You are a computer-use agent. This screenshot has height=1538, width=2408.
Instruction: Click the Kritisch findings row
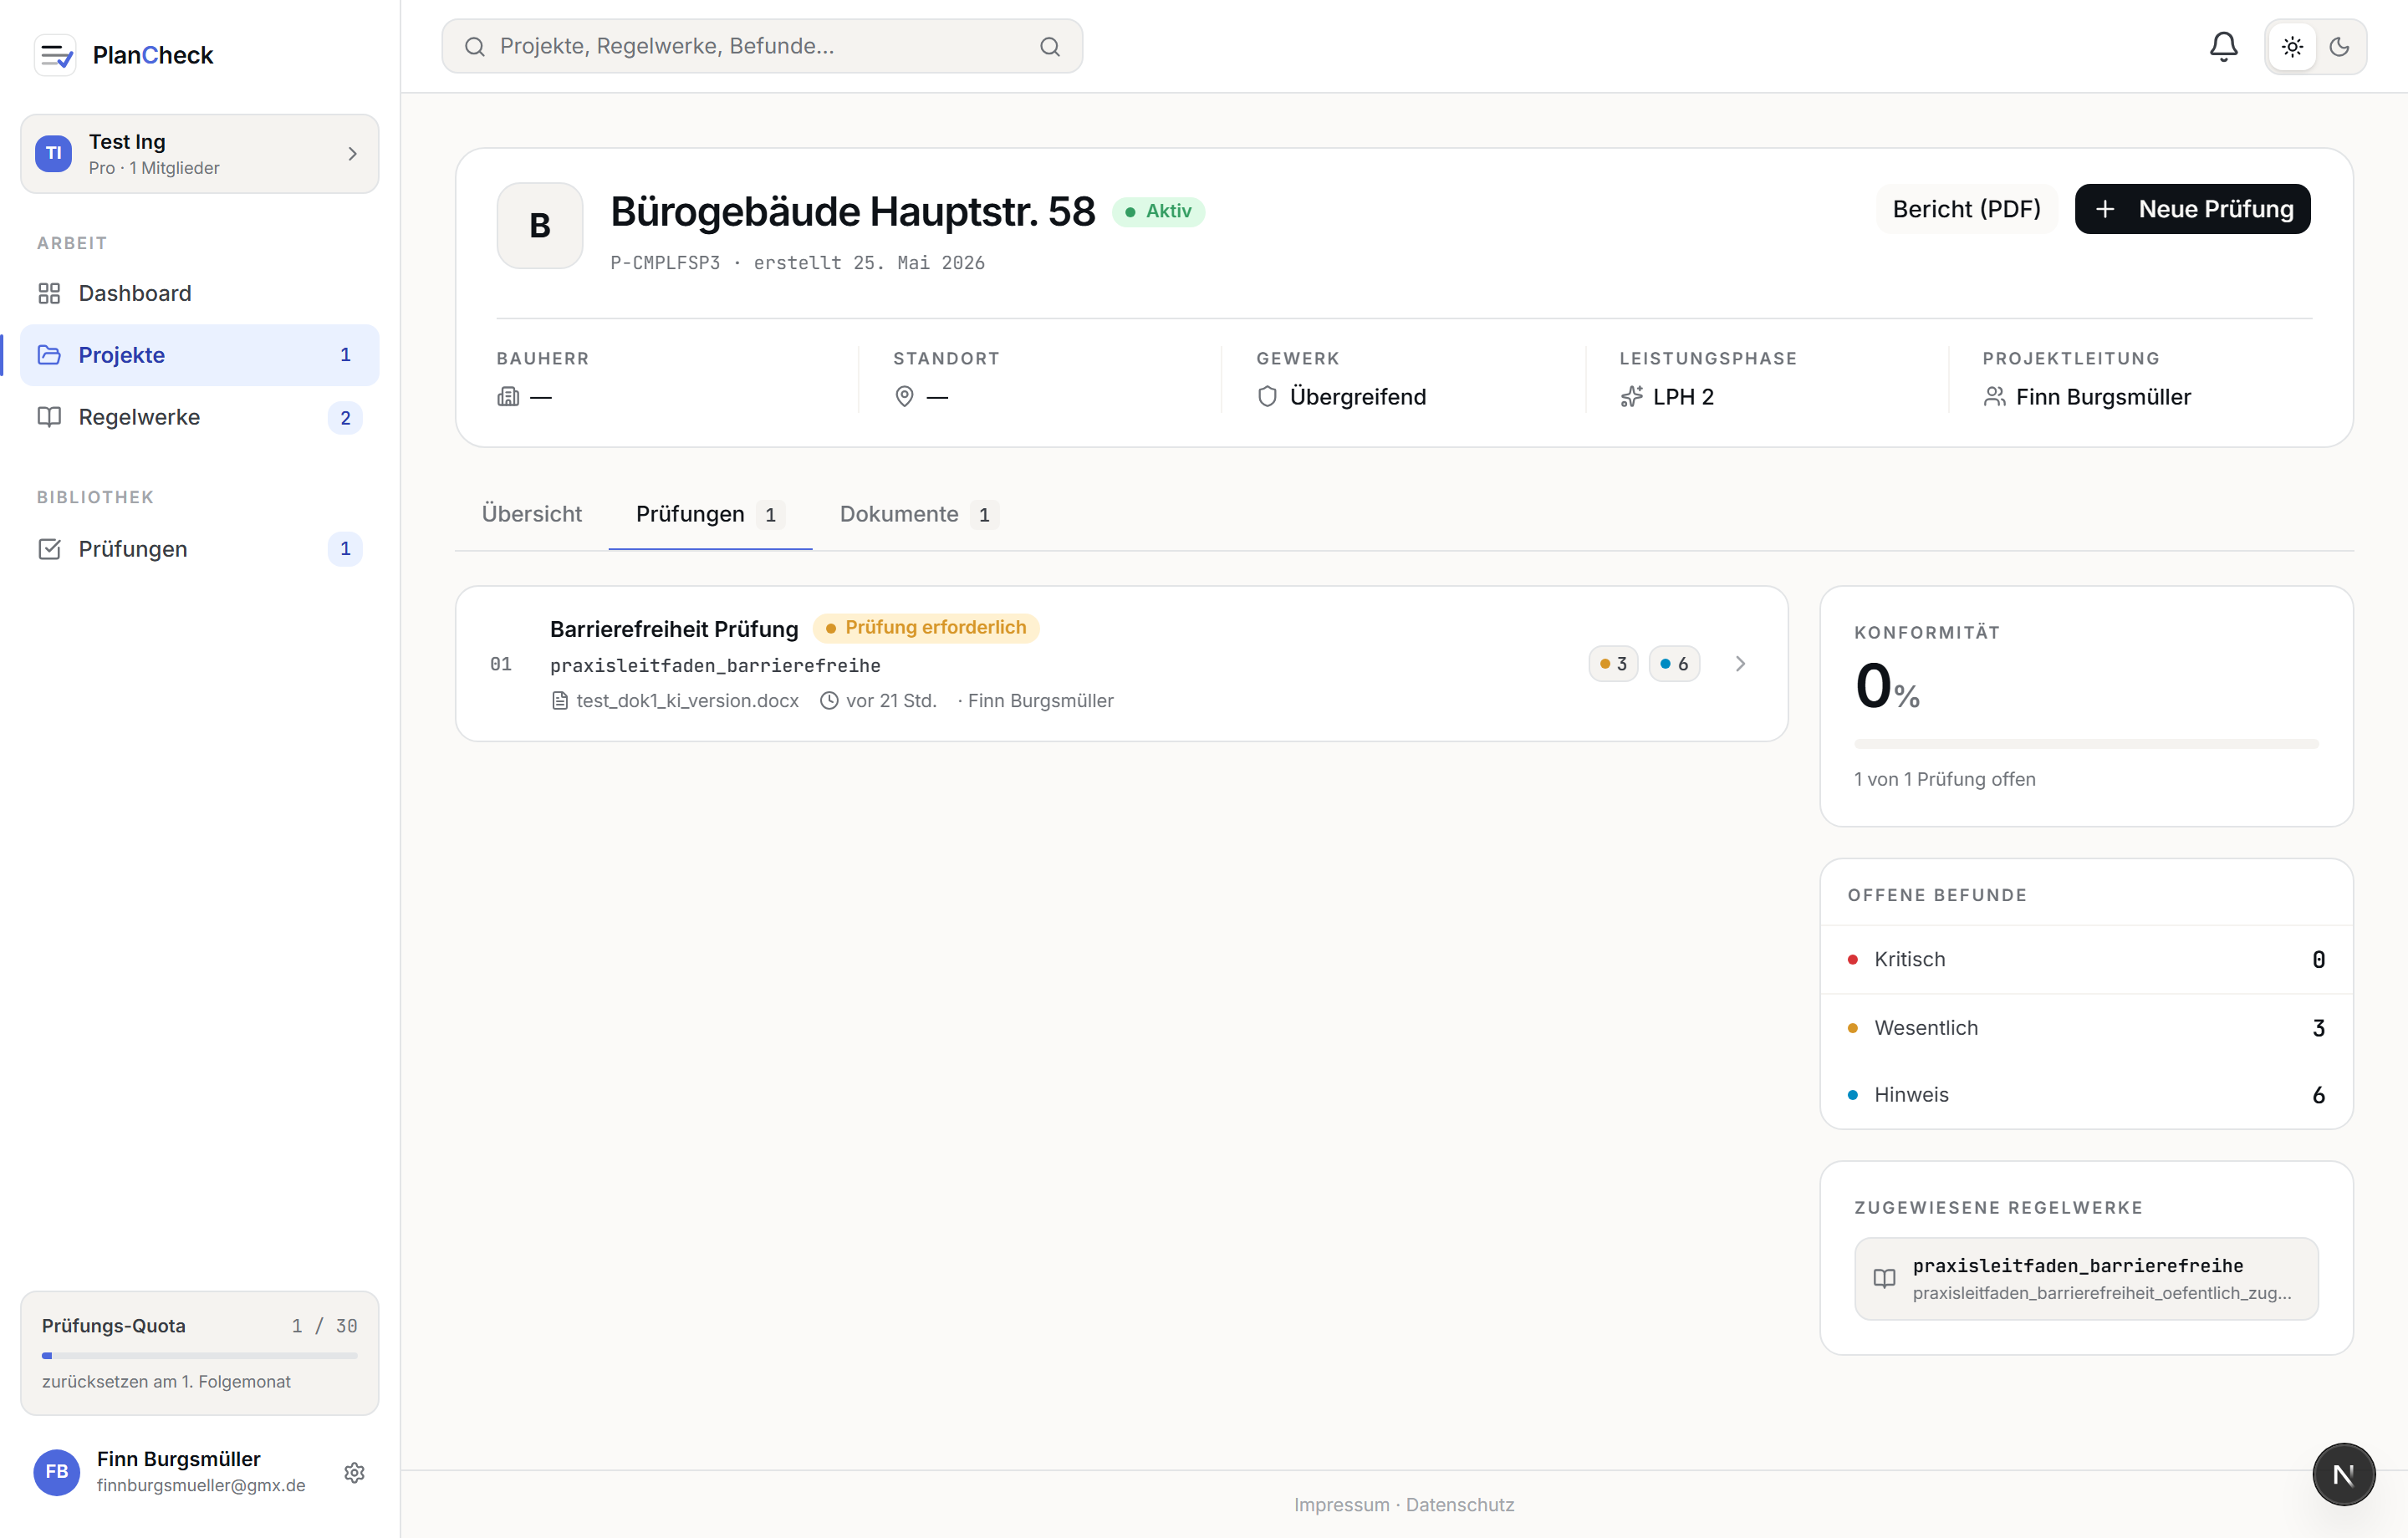(2086, 960)
